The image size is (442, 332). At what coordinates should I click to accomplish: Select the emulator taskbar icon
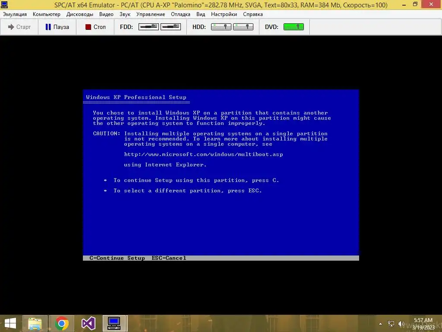[x=114, y=323]
